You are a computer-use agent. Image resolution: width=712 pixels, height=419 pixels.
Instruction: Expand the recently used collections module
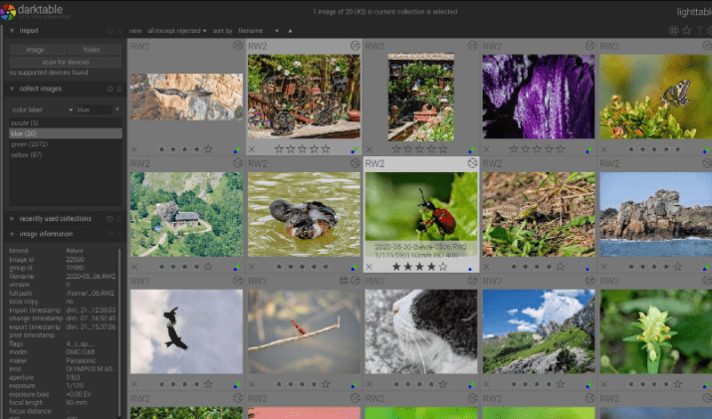(12, 219)
